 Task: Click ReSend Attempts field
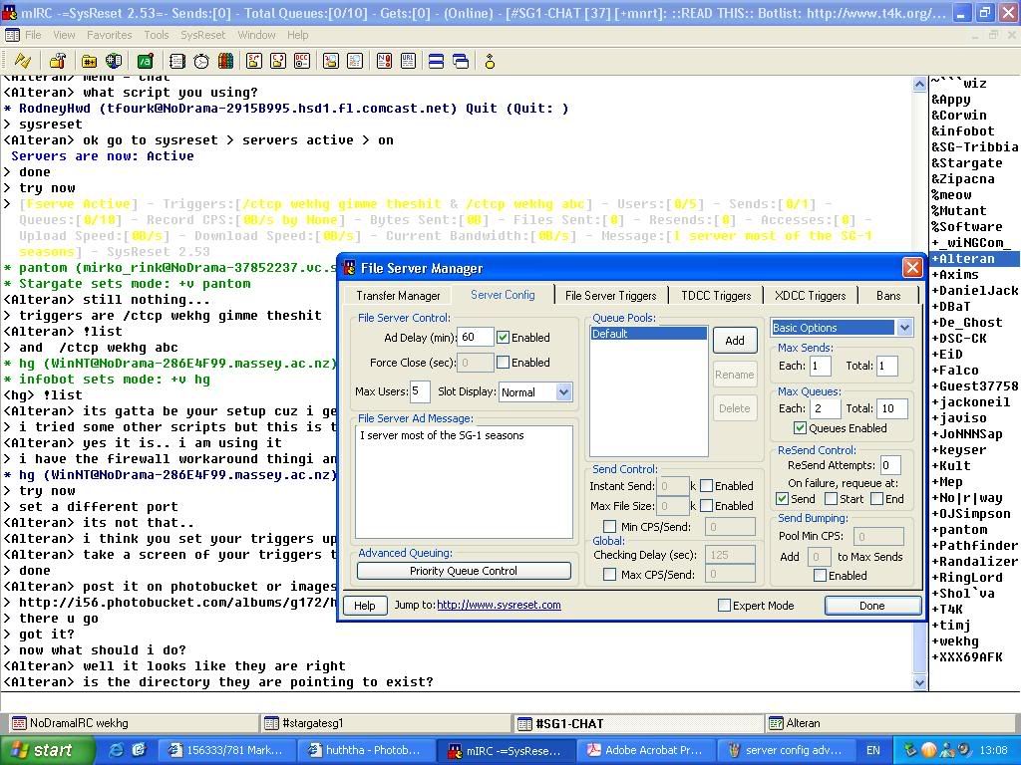click(890, 465)
